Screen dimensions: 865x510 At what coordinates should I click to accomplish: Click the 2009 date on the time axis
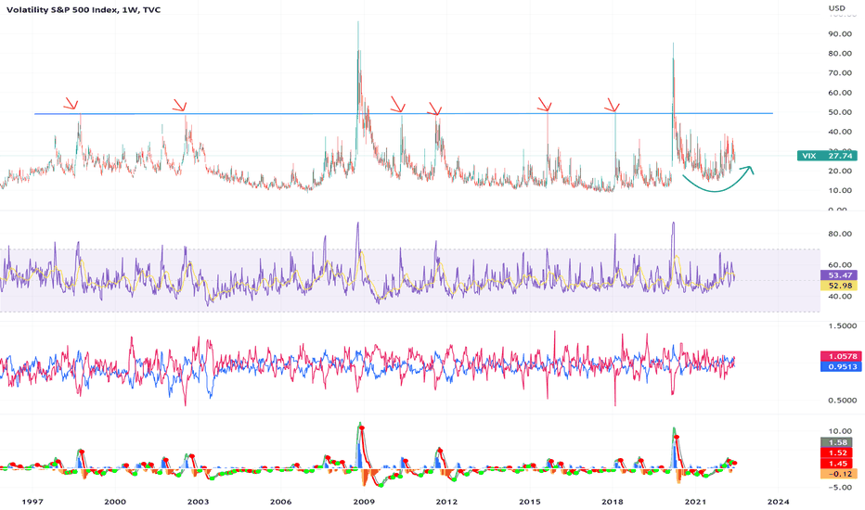(364, 502)
